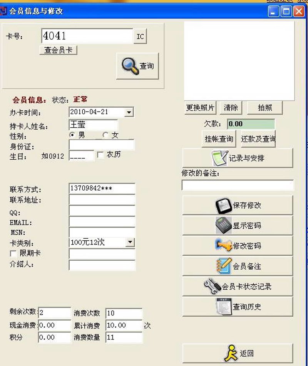This screenshot has width=308, height=366.
Task: Click the 剩余次数 field showing 2
Action: (55, 313)
